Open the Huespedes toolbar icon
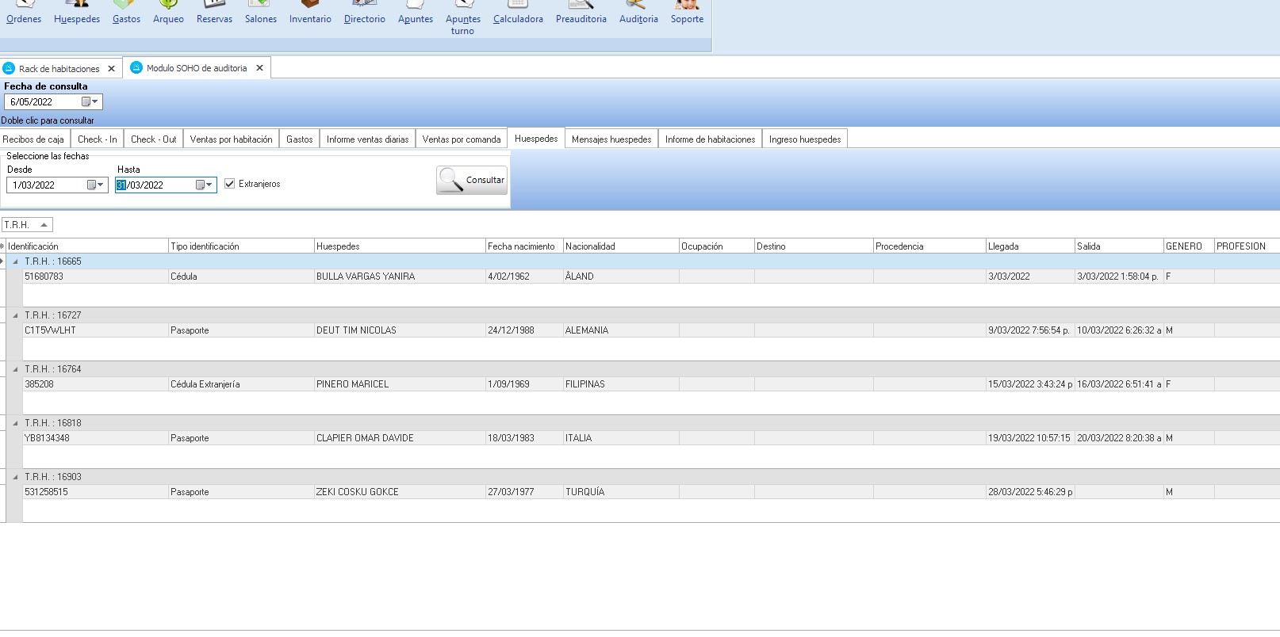The width and height of the screenshot is (1280, 637). click(x=77, y=13)
